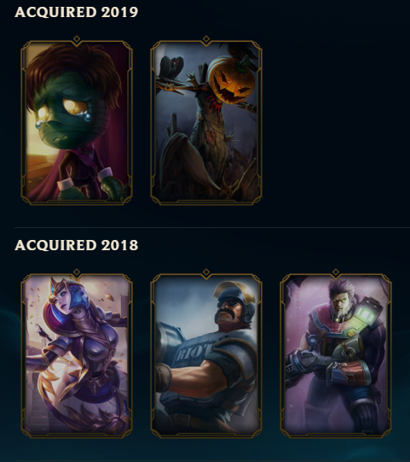Click the diamond ornament above the armored woman card
Screen dimensions: 410x462
click(77, 272)
